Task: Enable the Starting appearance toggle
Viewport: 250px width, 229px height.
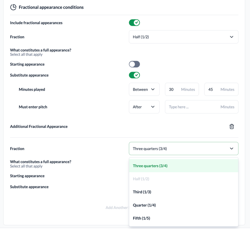Action: pyautogui.click(x=134, y=64)
